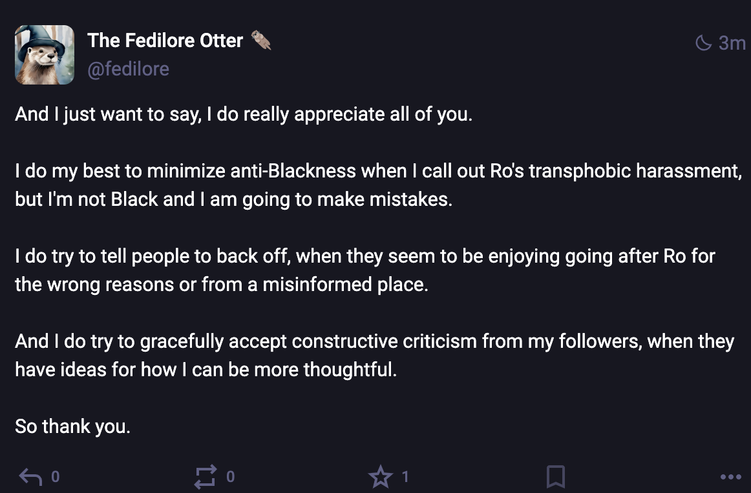Click the boost count number
The image size is (751, 493).
[231, 477]
